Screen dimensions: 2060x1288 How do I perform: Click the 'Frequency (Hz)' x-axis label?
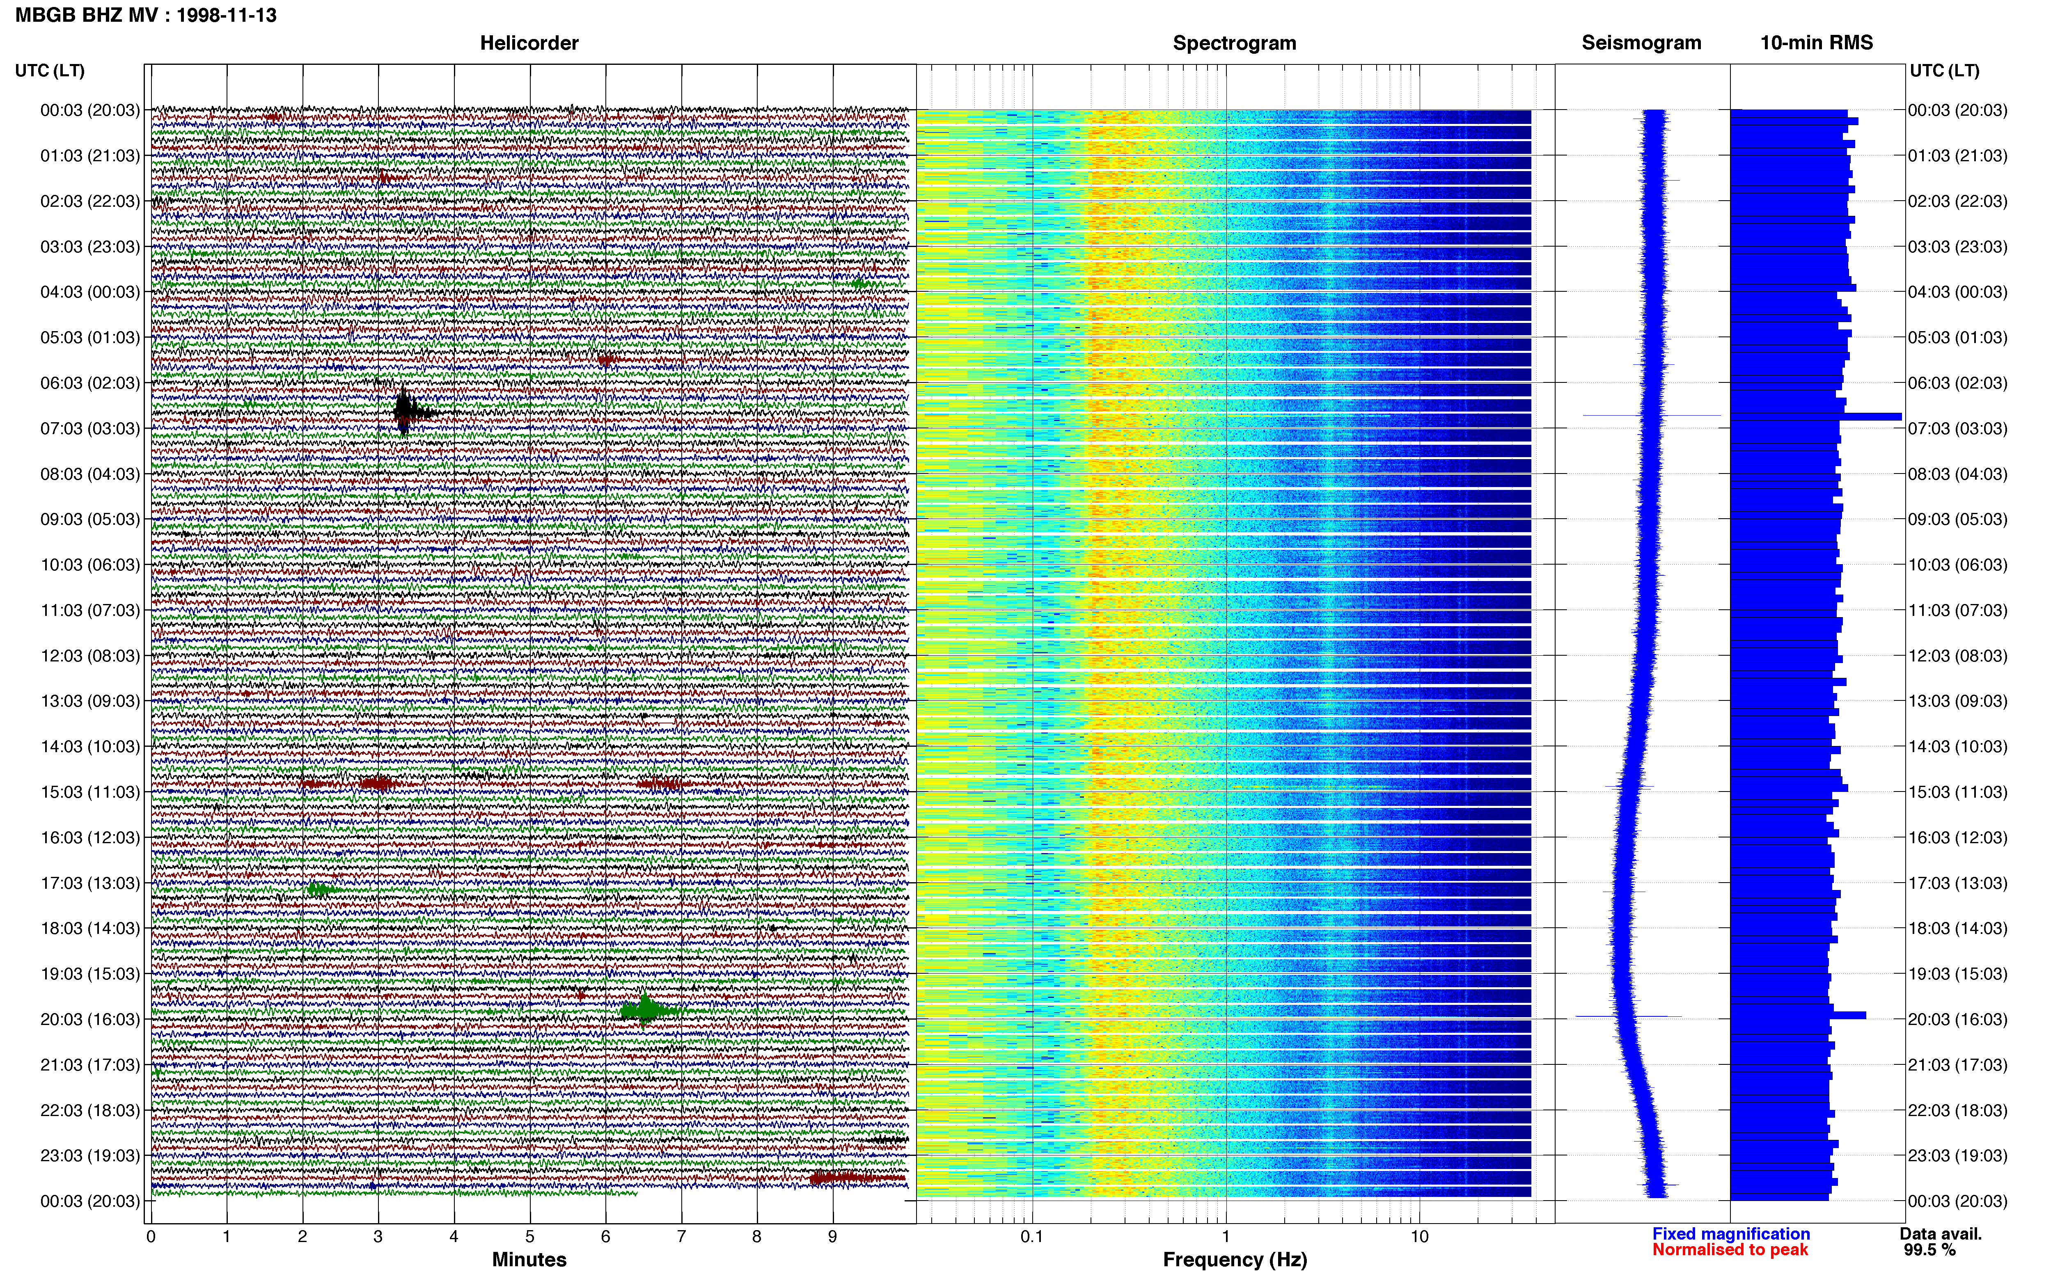[1235, 1259]
